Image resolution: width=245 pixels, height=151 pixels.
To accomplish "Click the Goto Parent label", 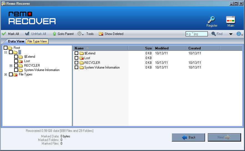I will pyautogui.click(x=66, y=34).
